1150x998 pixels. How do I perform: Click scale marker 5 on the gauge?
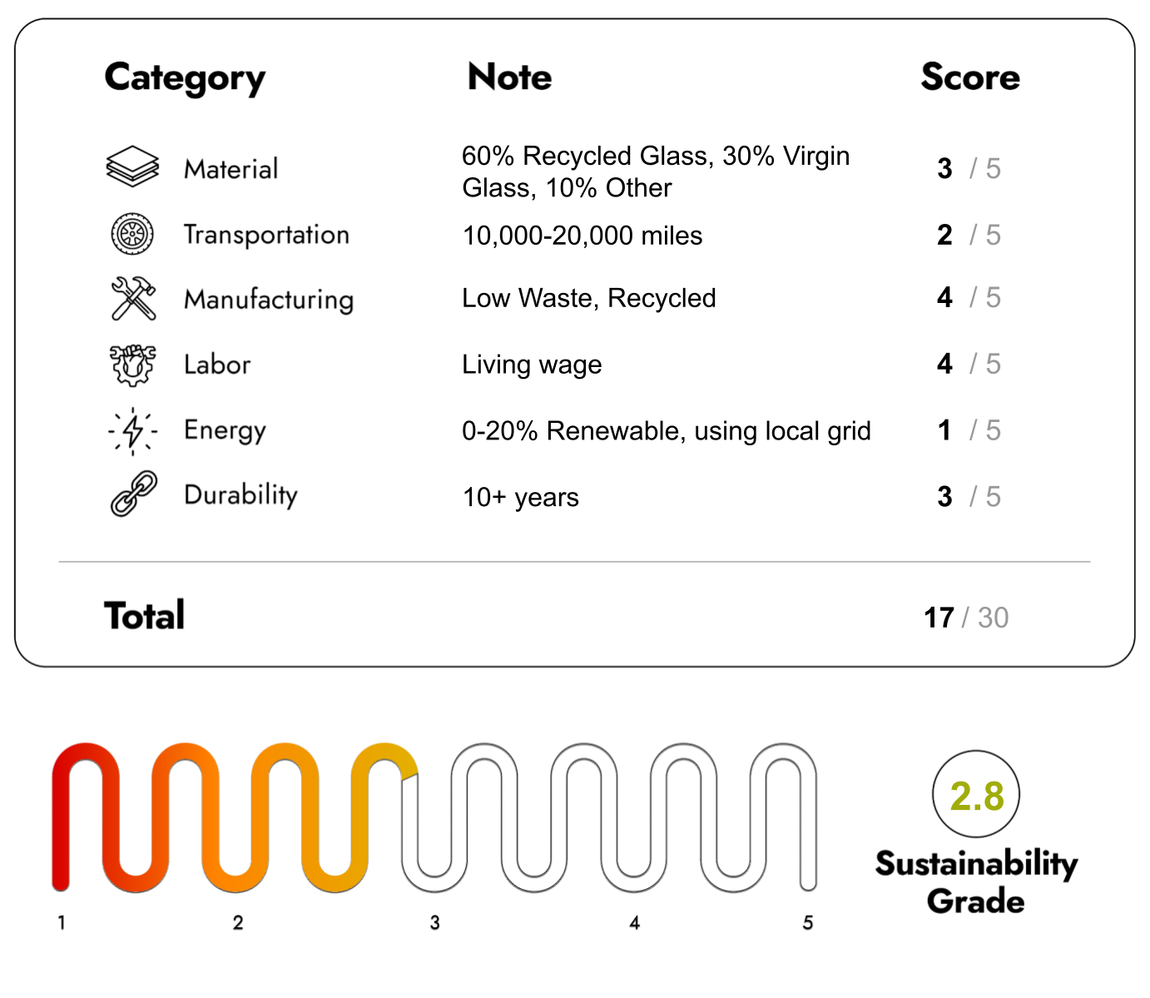coord(807,922)
